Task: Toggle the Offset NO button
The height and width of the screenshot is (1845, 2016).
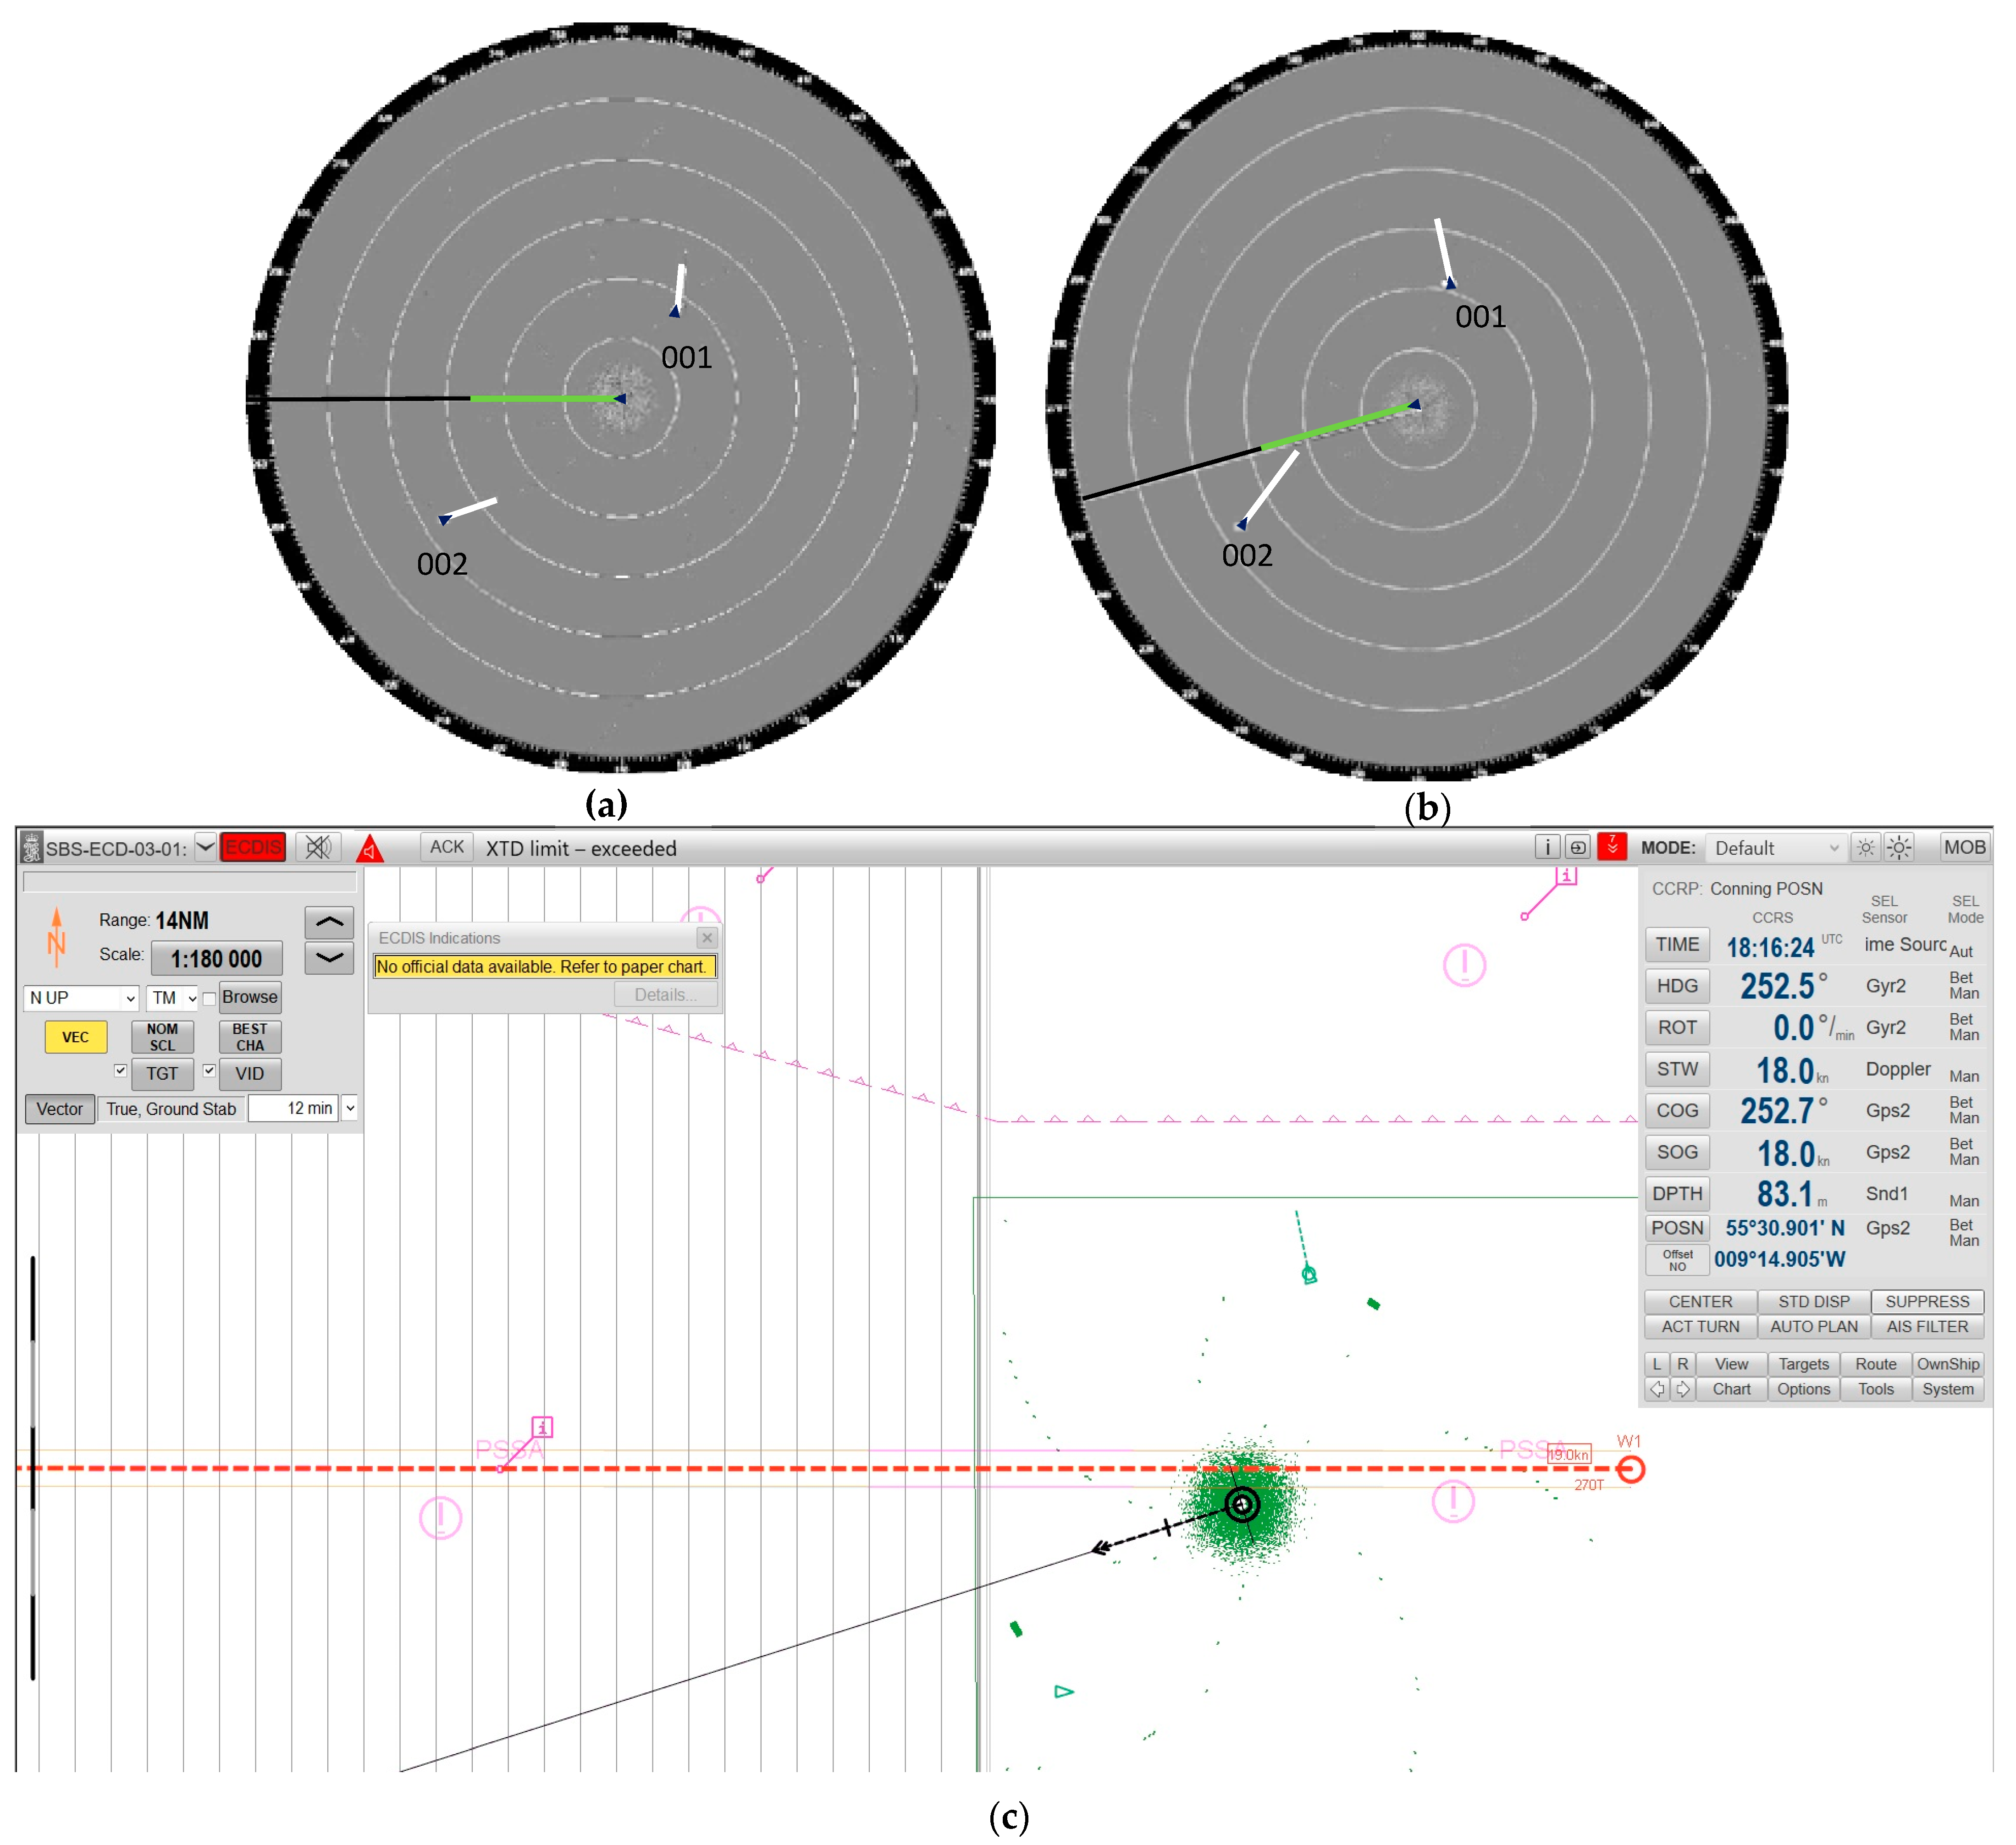Action: coord(1677,1260)
